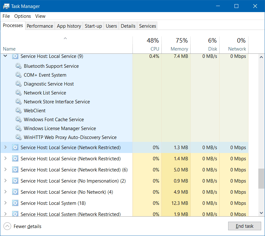The width and height of the screenshot is (265, 236).
Task: Click the Task Manager icon in title bar
Action: [6, 6]
